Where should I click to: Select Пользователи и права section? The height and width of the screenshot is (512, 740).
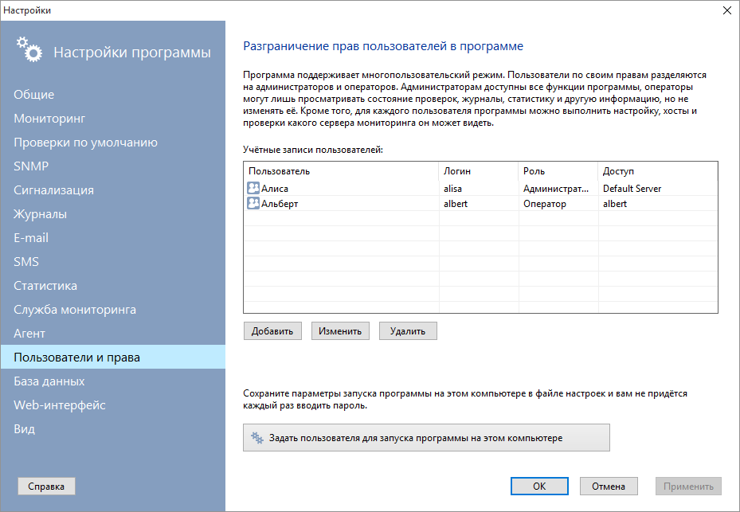pos(113,357)
